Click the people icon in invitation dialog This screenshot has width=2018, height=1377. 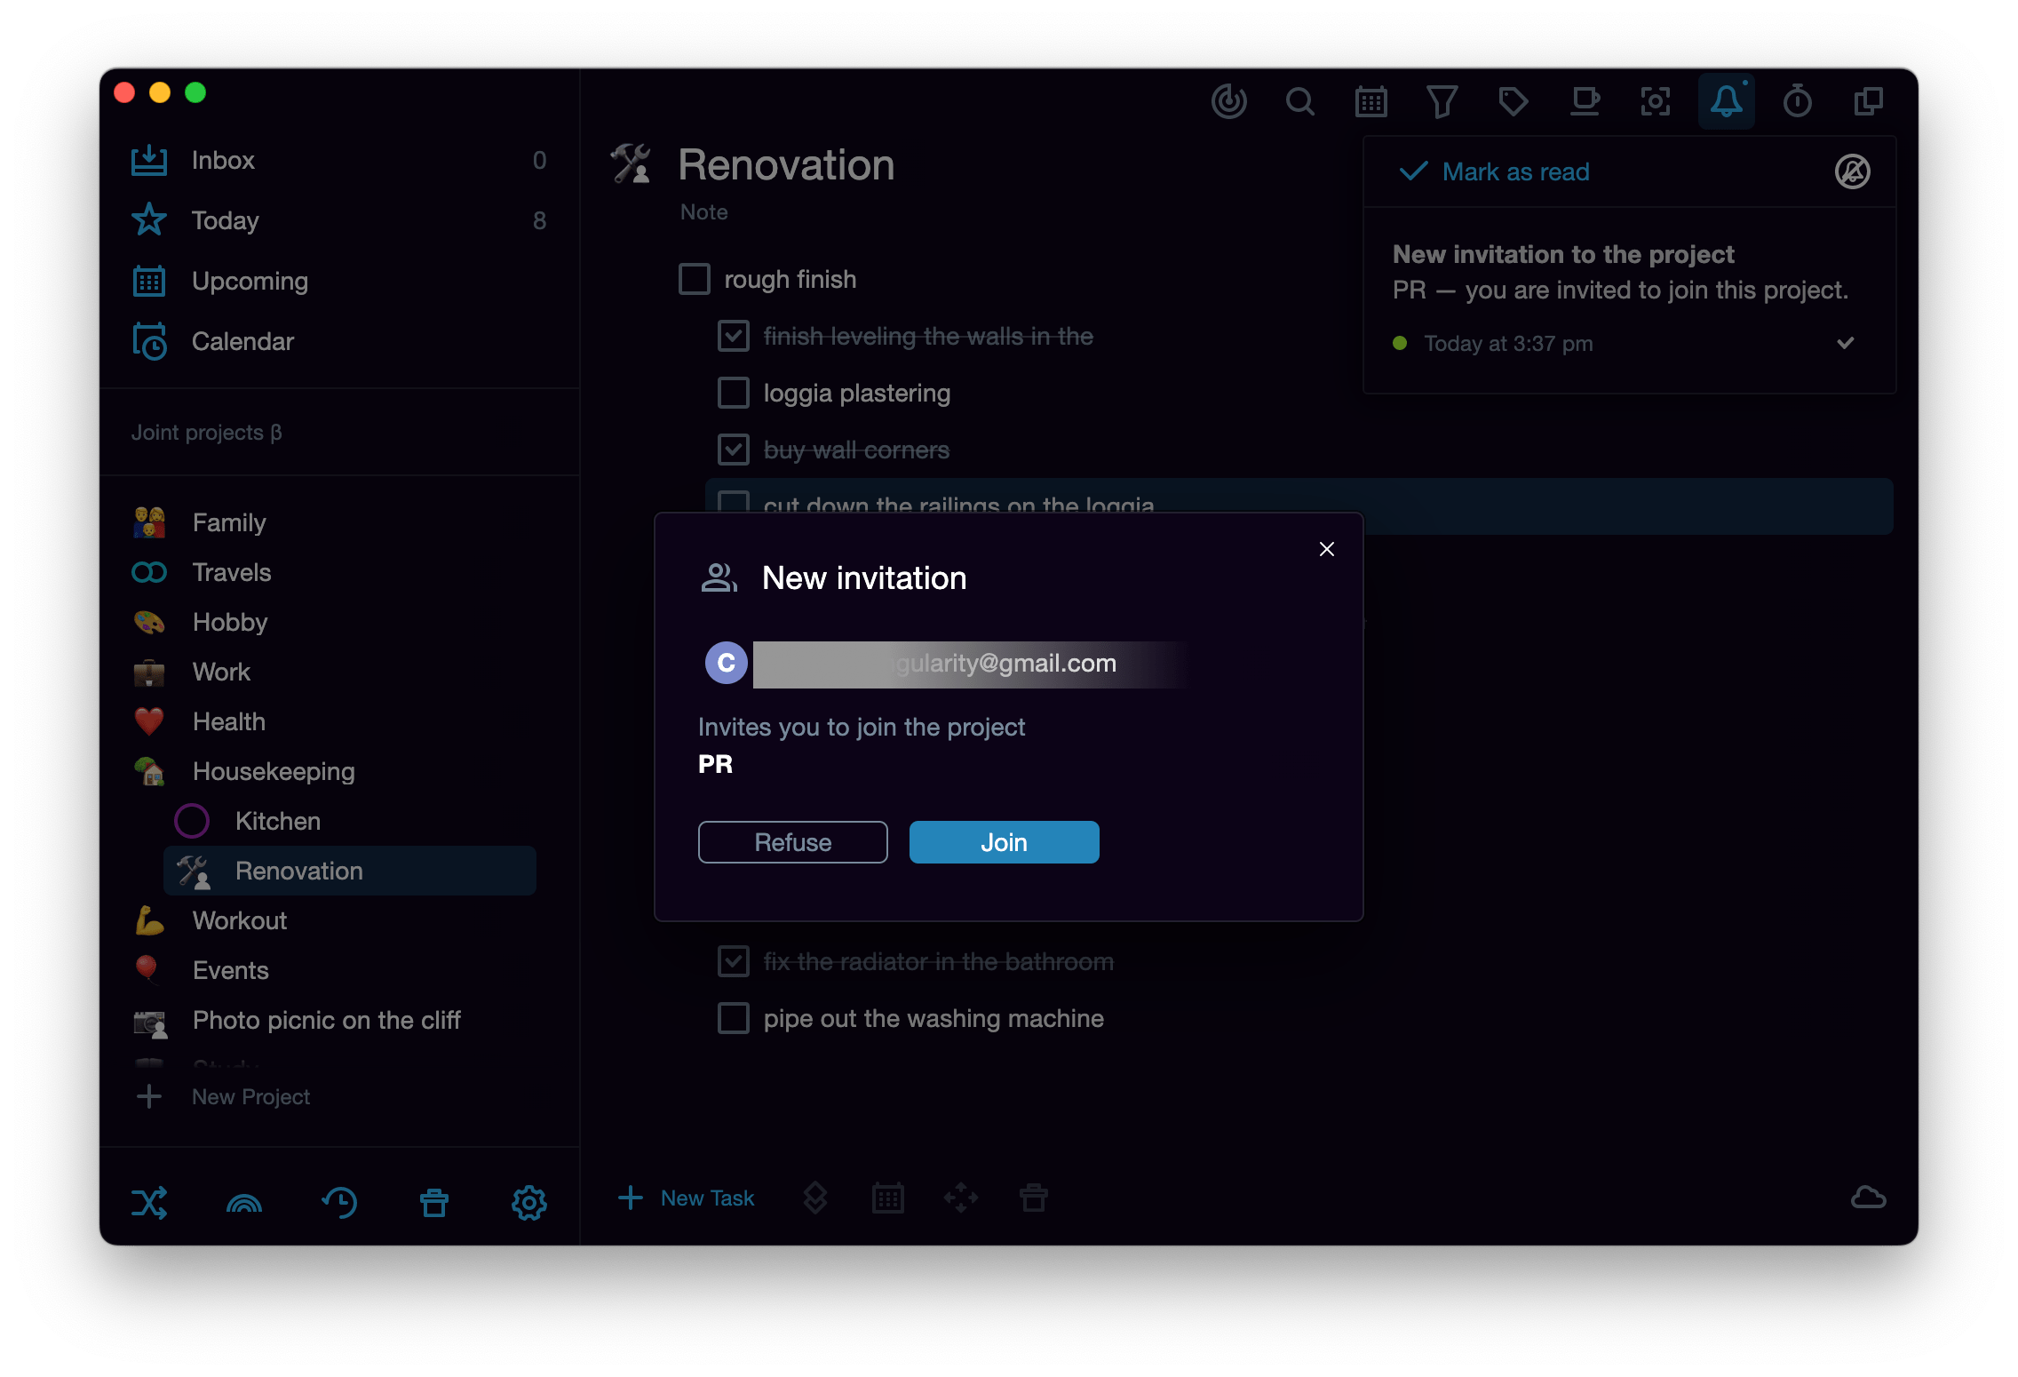(719, 577)
